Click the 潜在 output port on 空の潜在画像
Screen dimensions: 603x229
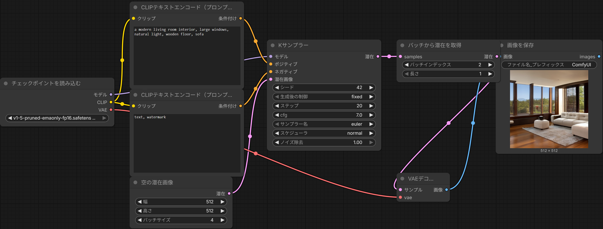(x=229, y=193)
